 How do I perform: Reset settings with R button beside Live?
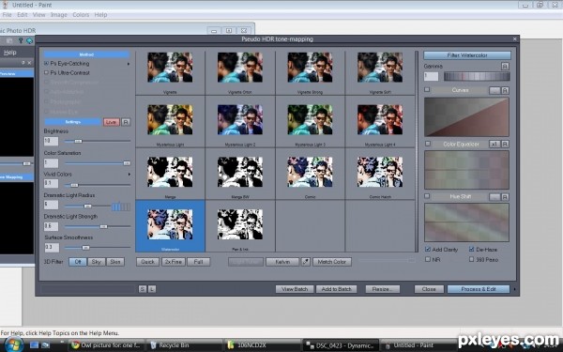click(126, 122)
